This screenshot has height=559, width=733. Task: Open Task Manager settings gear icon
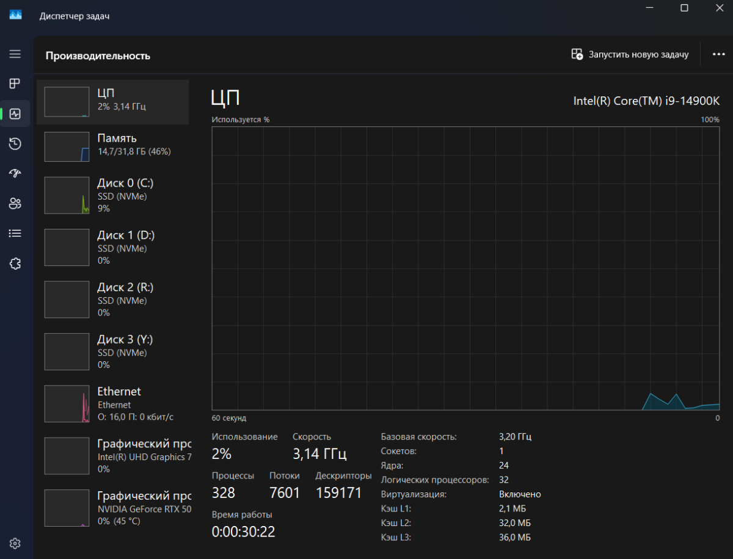click(15, 543)
